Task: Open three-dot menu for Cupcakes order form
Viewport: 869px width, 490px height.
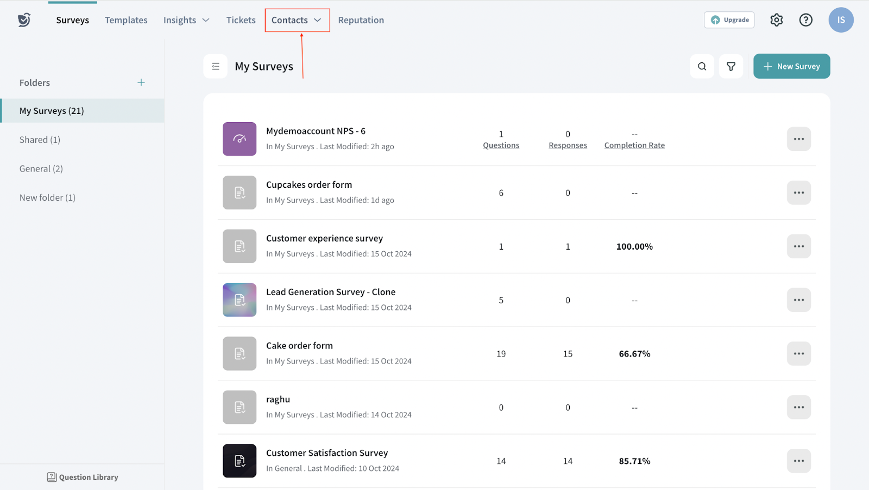Action: tap(798, 193)
